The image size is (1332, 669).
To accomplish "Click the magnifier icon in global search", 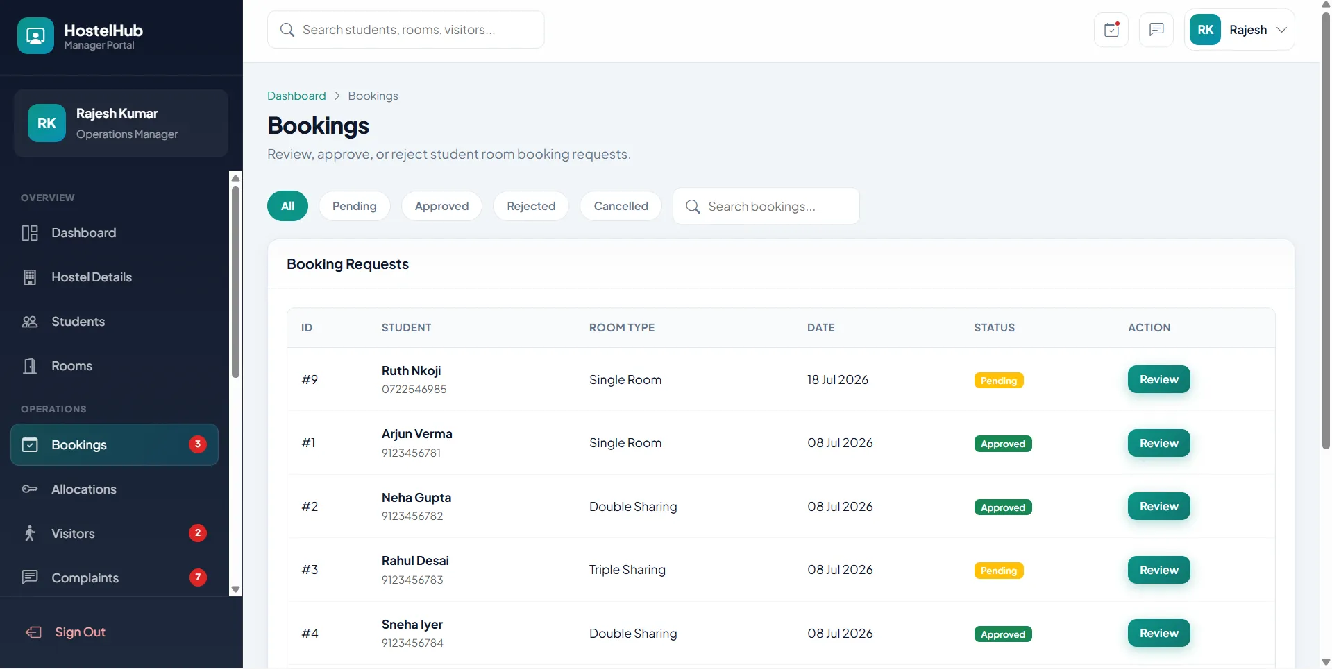I will [287, 30].
